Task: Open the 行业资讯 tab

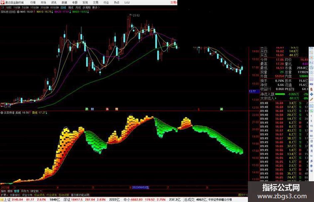Action: click(52, 195)
